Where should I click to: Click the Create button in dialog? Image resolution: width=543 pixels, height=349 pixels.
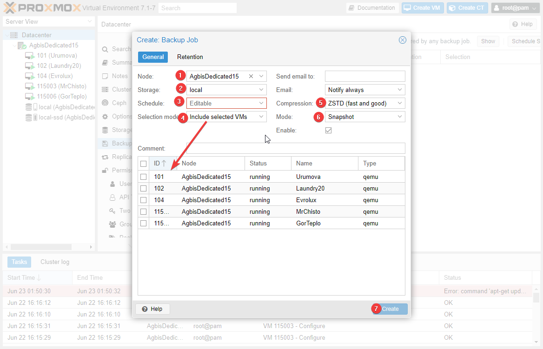coord(390,309)
